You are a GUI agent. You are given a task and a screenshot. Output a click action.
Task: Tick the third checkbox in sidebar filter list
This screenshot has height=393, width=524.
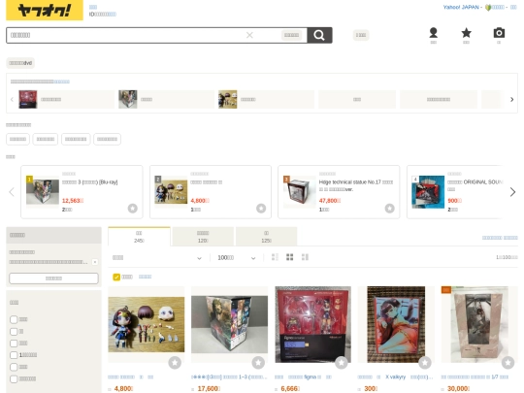coord(14,344)
